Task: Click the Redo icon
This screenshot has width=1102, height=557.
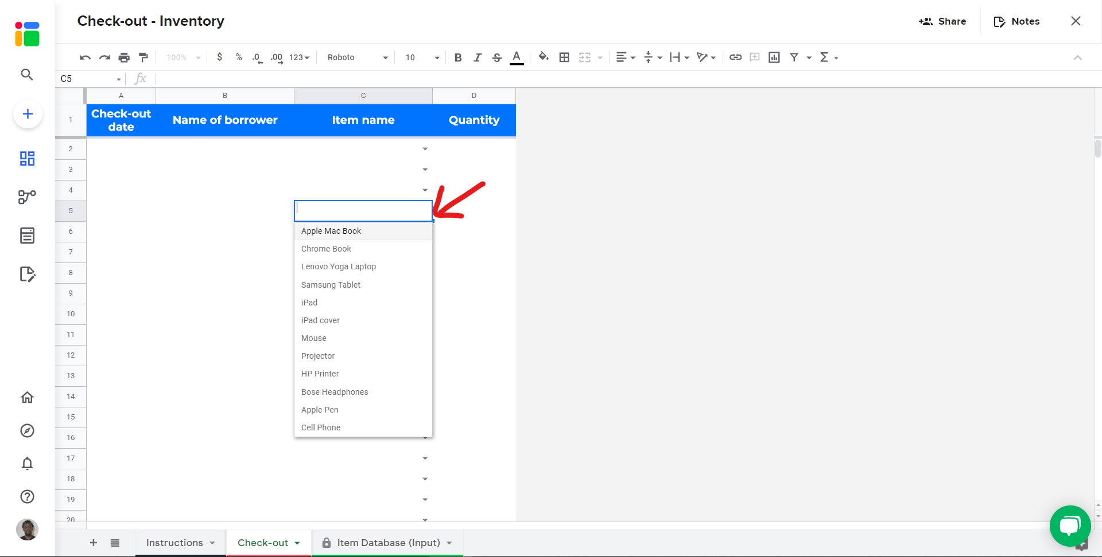Action: click(x=104, y=57)
